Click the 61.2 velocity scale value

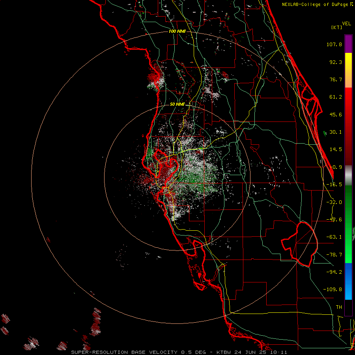click(x=336, y=97)
